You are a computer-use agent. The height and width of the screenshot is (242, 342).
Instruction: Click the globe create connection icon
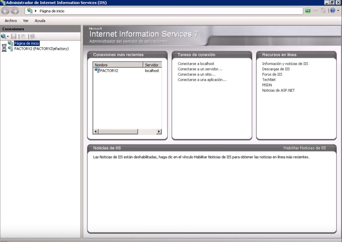click(3, 36)
